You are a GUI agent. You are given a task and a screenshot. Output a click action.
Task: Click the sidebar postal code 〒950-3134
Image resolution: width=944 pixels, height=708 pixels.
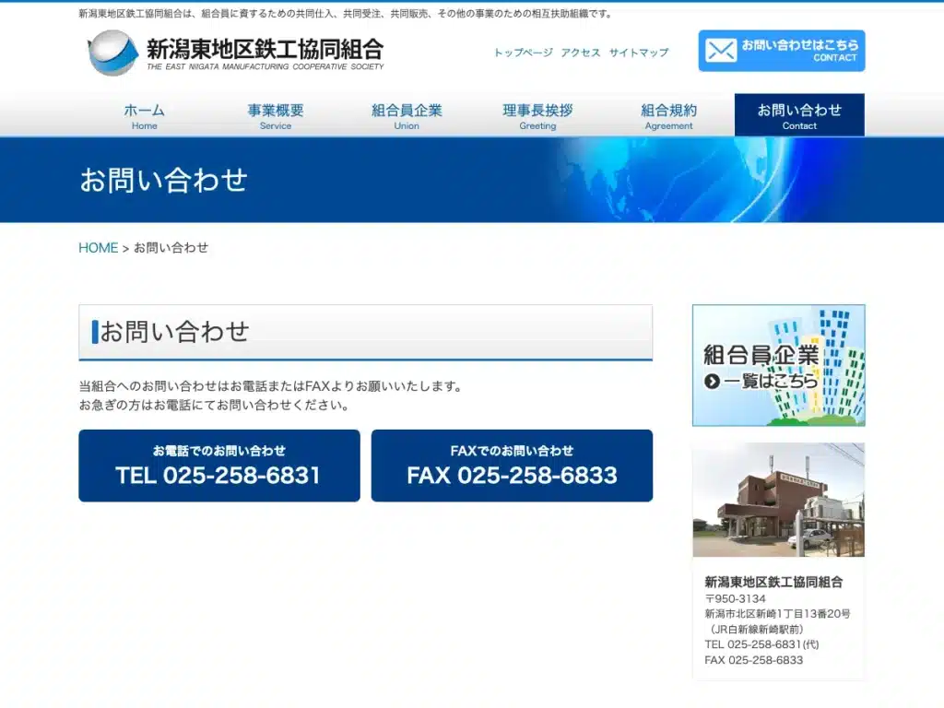[x=735, y=598]
